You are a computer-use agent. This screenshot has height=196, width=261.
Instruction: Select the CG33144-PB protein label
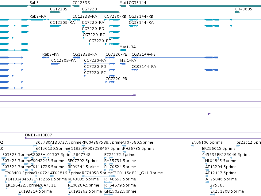coord(144,54)
